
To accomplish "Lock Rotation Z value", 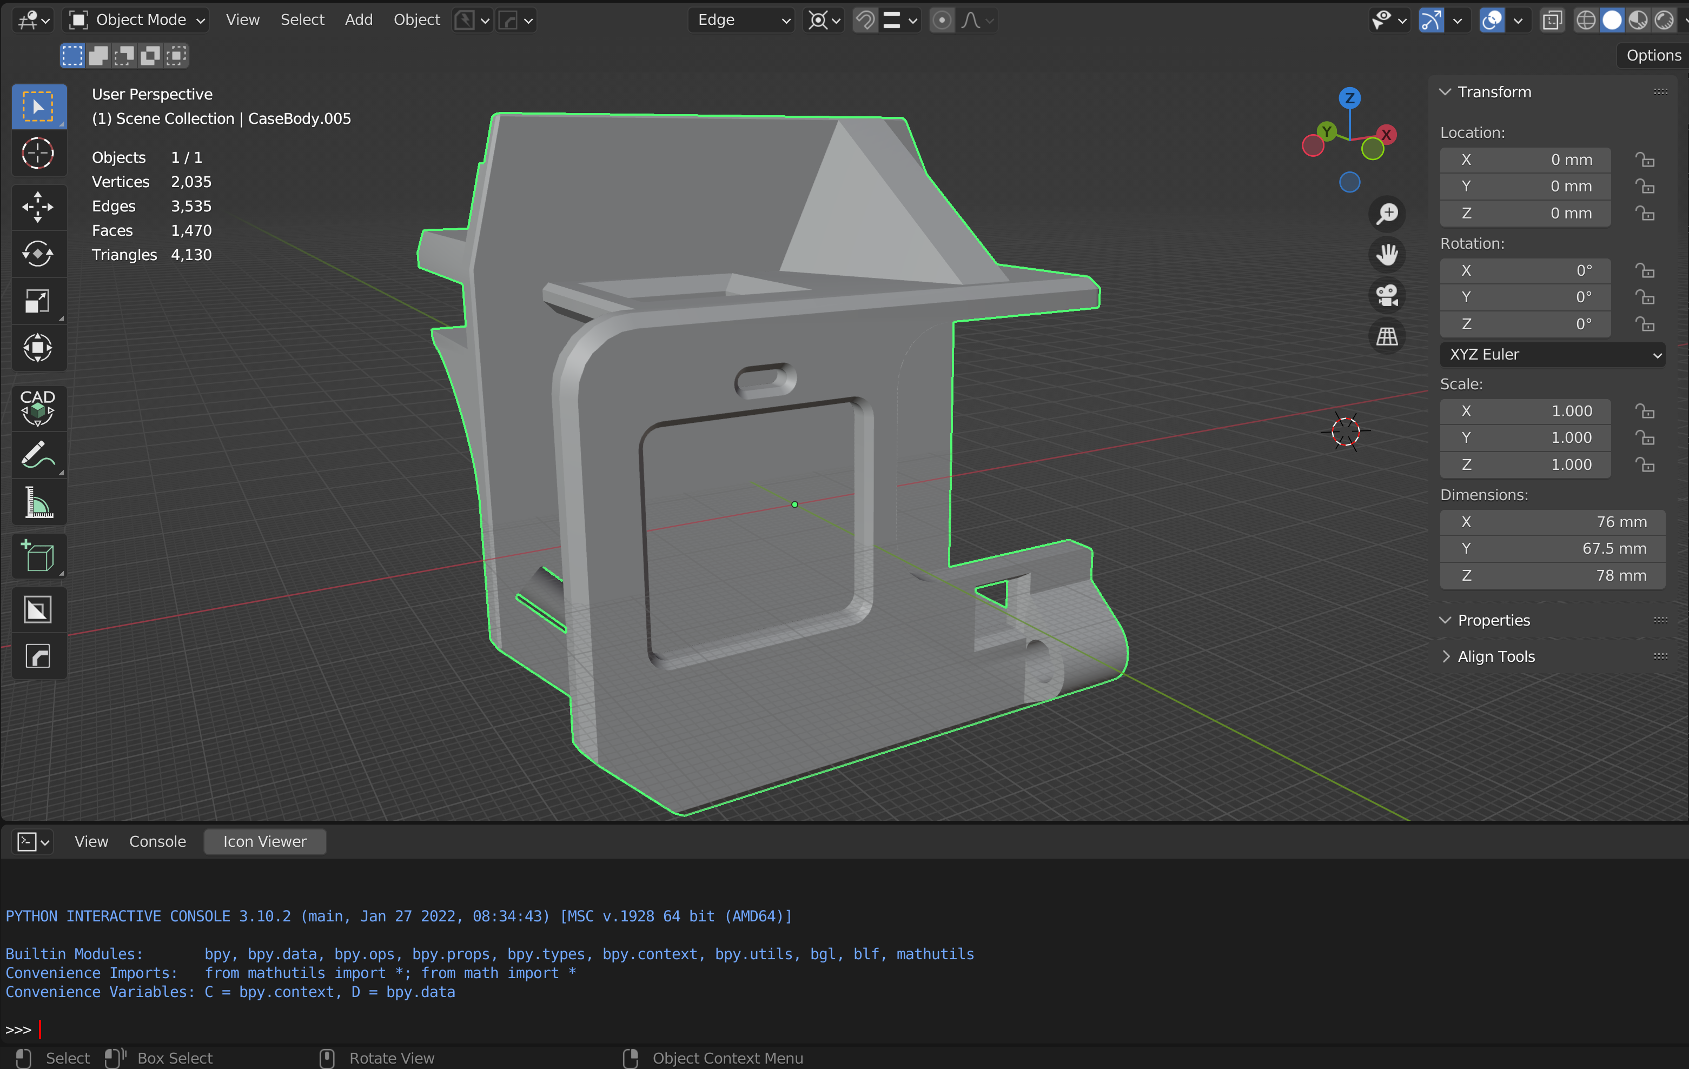I will (1645, 324).
